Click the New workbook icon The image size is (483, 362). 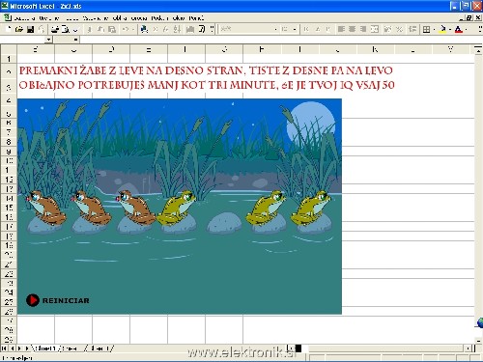click(9, 29)
